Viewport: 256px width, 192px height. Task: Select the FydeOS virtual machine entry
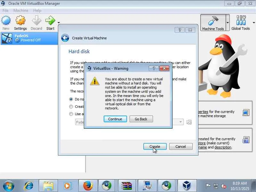tap(29, 38)
